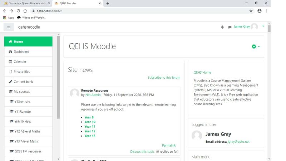286x161 pixels.
Task: Click the sidebar scrollbar down arrow
Action: pyautogui.click(x=58, y=159)
